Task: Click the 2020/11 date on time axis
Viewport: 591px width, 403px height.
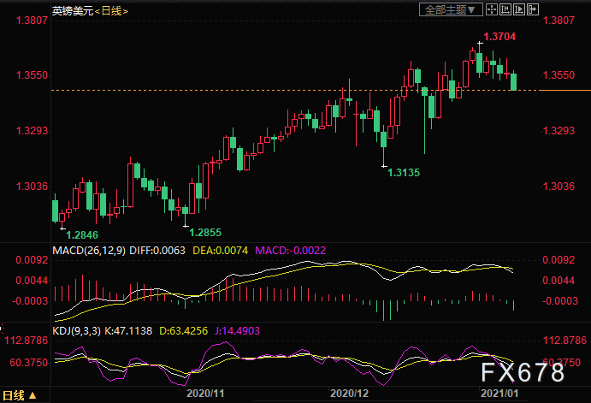Action: (x=205, y=394)
